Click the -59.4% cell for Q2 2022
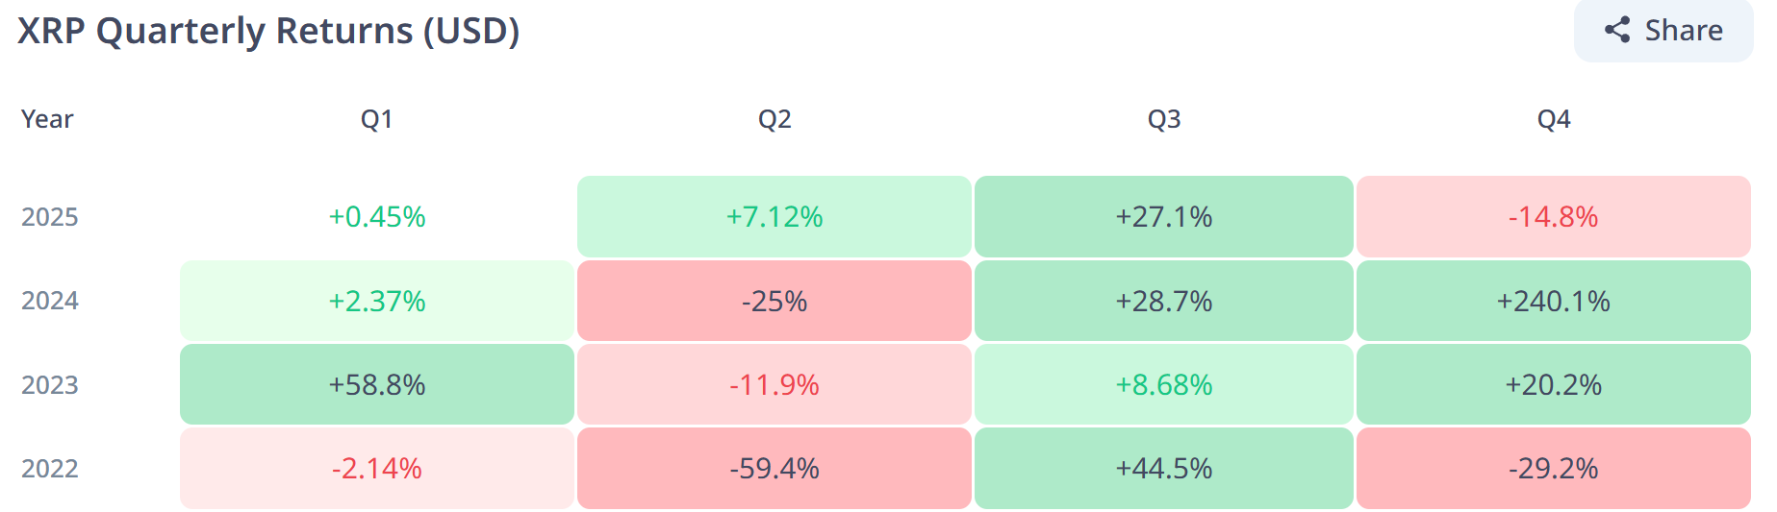 pos(774,469)
